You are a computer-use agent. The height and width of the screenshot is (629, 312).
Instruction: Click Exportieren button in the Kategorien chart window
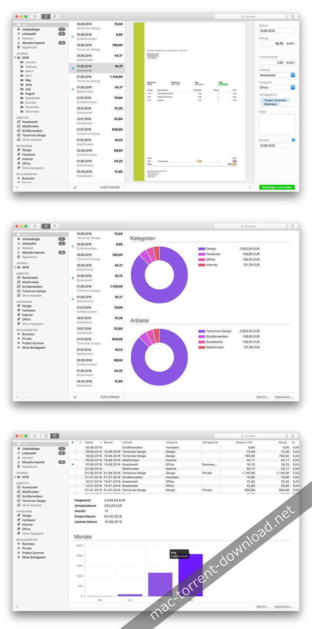coord(285,397)
